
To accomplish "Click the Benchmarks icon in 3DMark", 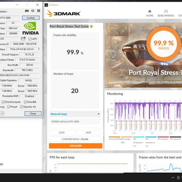I will click(x=166, y=11).
